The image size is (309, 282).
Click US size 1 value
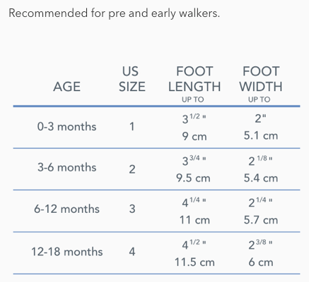(x=132, y=127)
